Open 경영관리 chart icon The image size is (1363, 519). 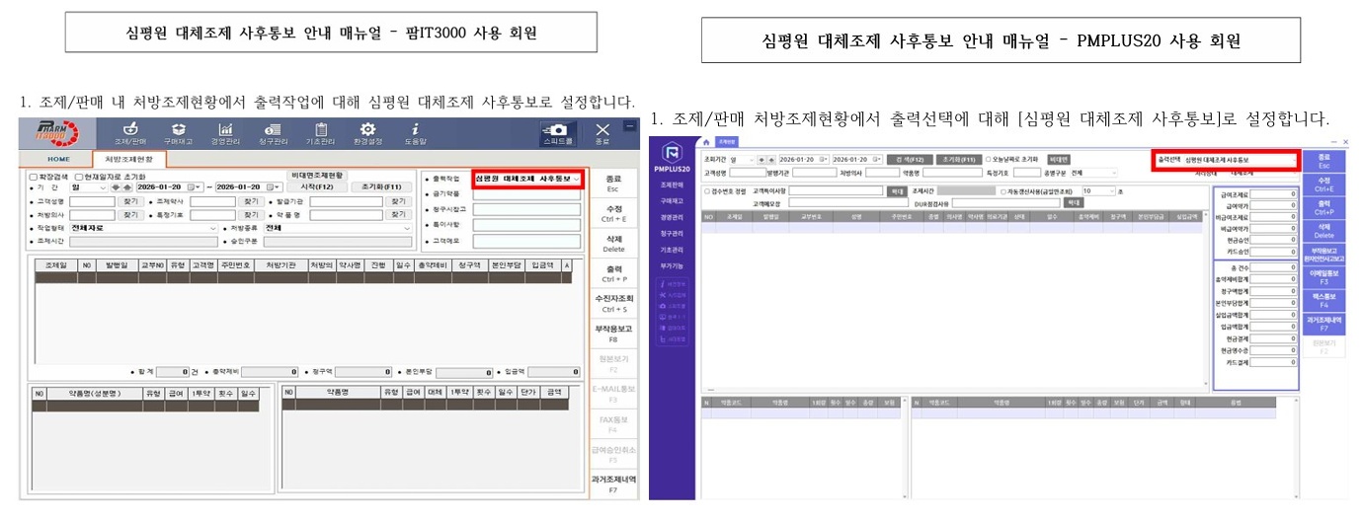pyautogui.click(x=225, y=134)
